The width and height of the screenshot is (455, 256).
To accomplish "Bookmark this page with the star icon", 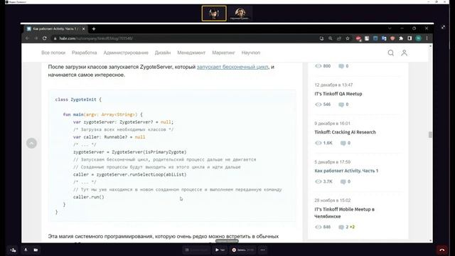I will 348,38.
